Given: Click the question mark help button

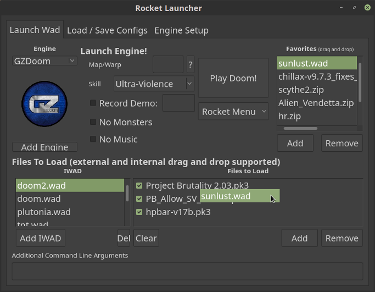Looking at the screenshot, I should pos(191,64).
